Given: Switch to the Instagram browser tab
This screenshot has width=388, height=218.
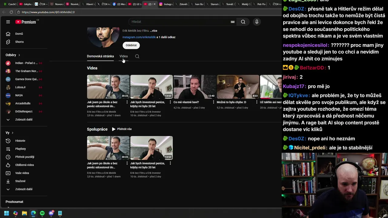Looking at the screenshot, I should coord(166,4).
